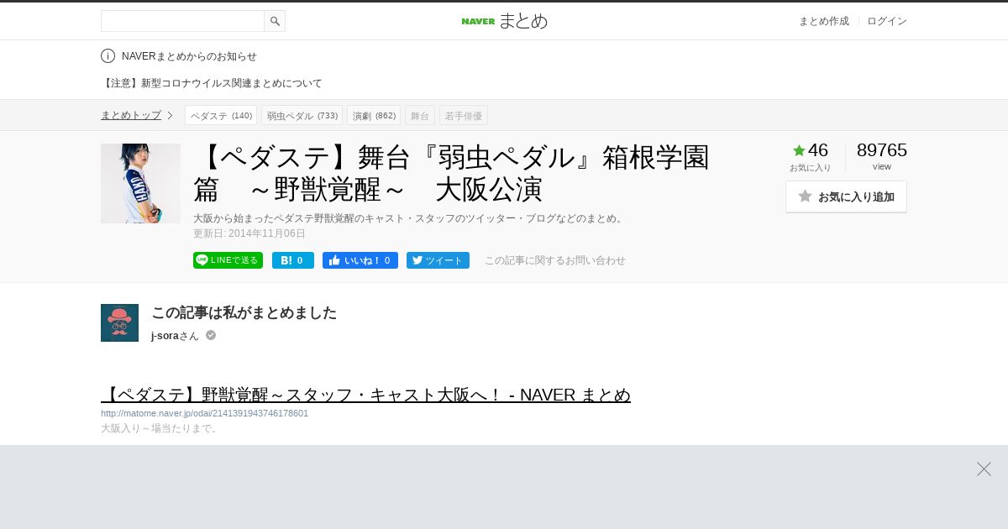Click the 89765 view count

coord(882,150)
